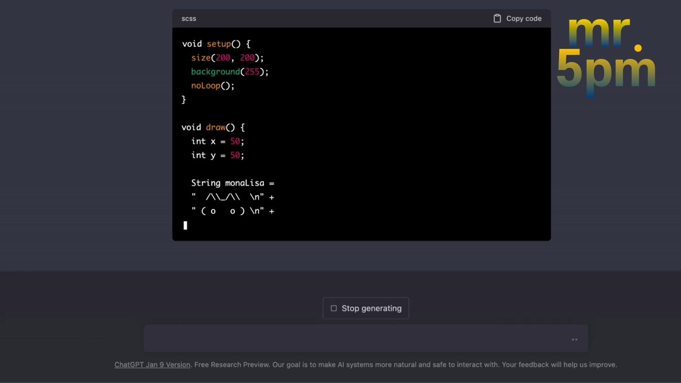Click the line 'void setup() {'
The image size is (681, 383).
point(216,44)
